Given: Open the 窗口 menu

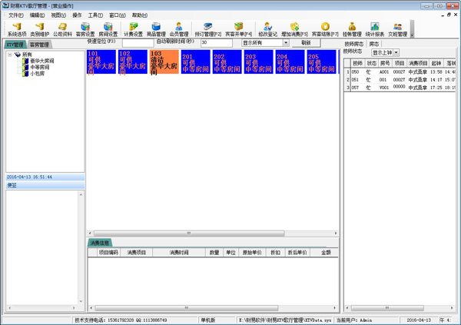Looking at the screenshot, I should pos(118,15).
